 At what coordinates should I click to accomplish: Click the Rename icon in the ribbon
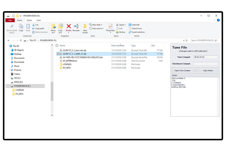point(76,26)
